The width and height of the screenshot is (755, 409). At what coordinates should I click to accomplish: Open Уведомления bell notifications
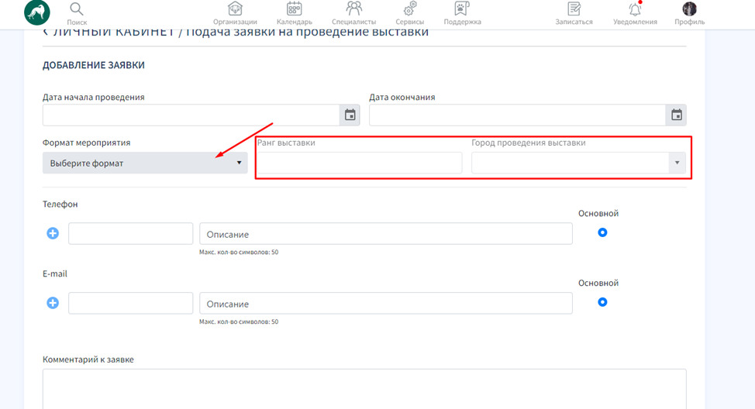click(635, 10)
